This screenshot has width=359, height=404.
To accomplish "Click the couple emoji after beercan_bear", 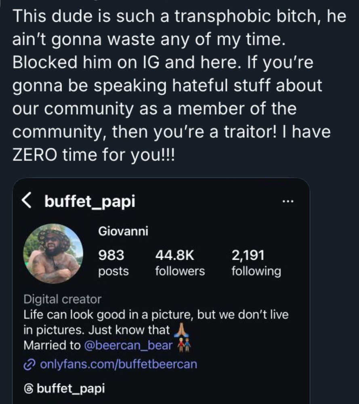I will coord(184,345).
